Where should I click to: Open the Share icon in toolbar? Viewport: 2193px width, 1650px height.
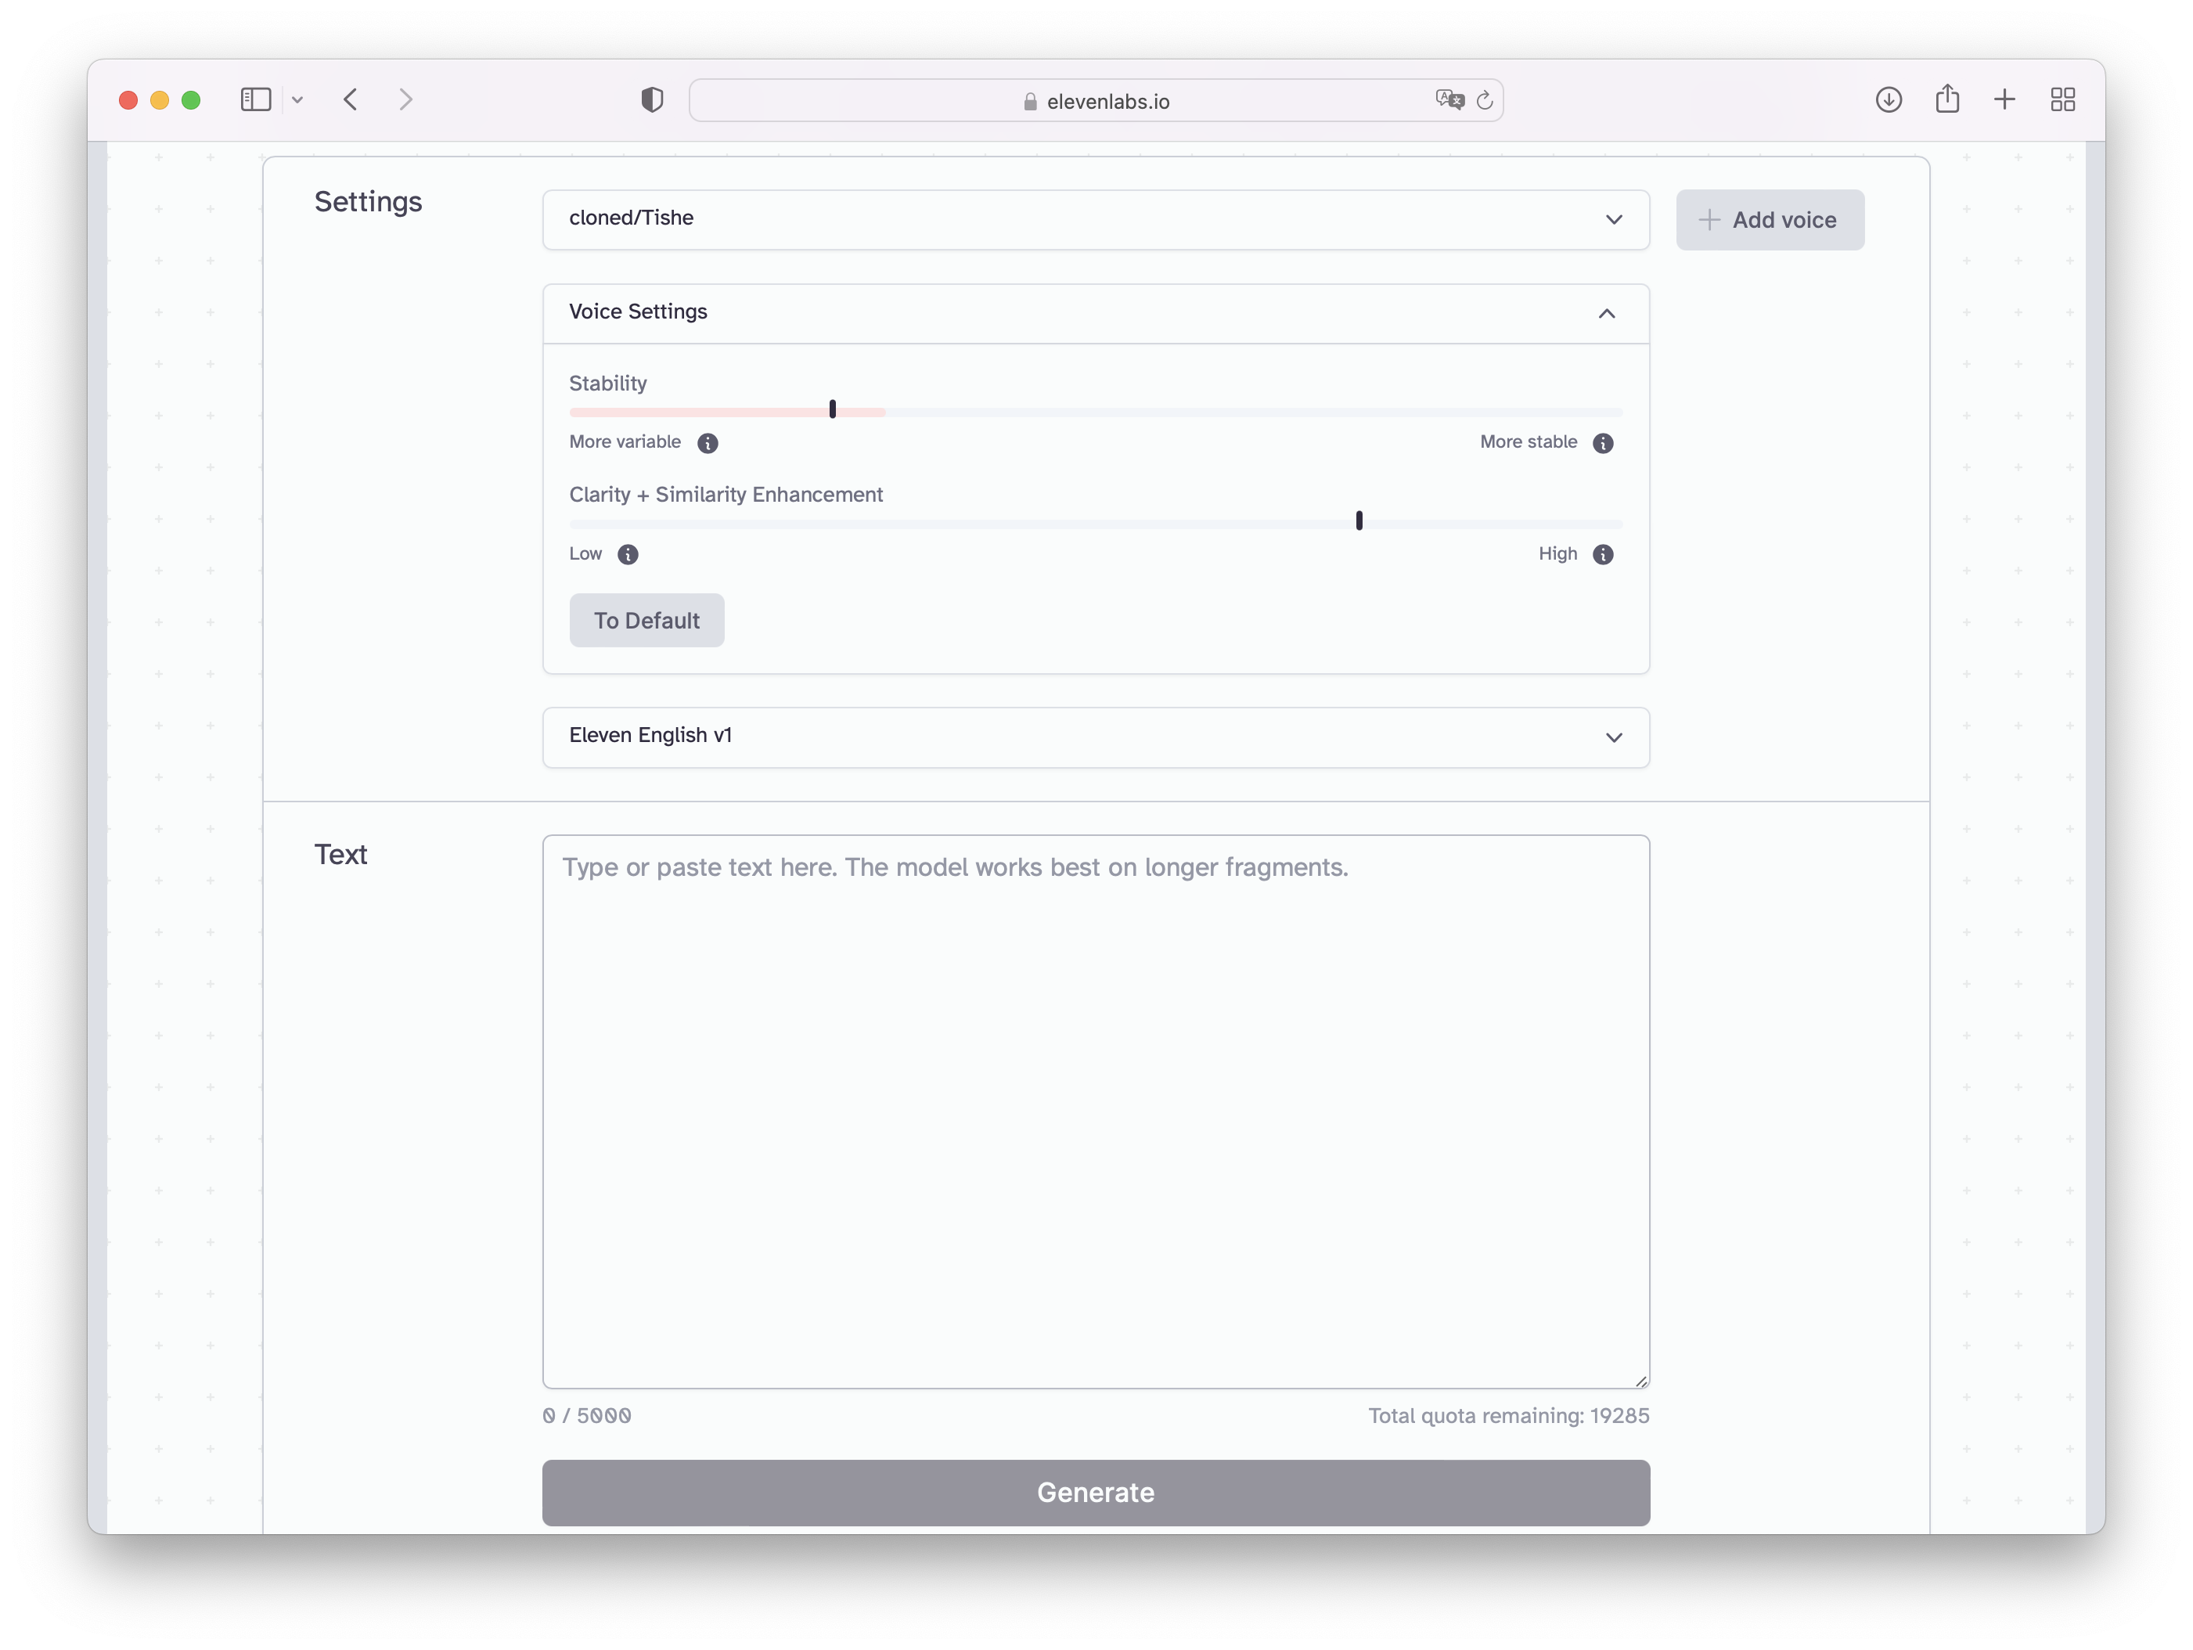click(x=1947, y=98)
